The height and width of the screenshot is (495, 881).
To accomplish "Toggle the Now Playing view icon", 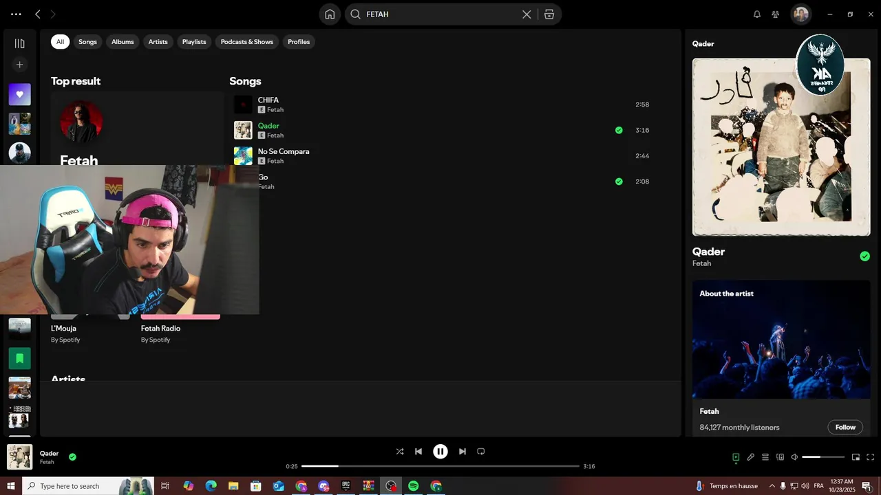I will (736, 457).
